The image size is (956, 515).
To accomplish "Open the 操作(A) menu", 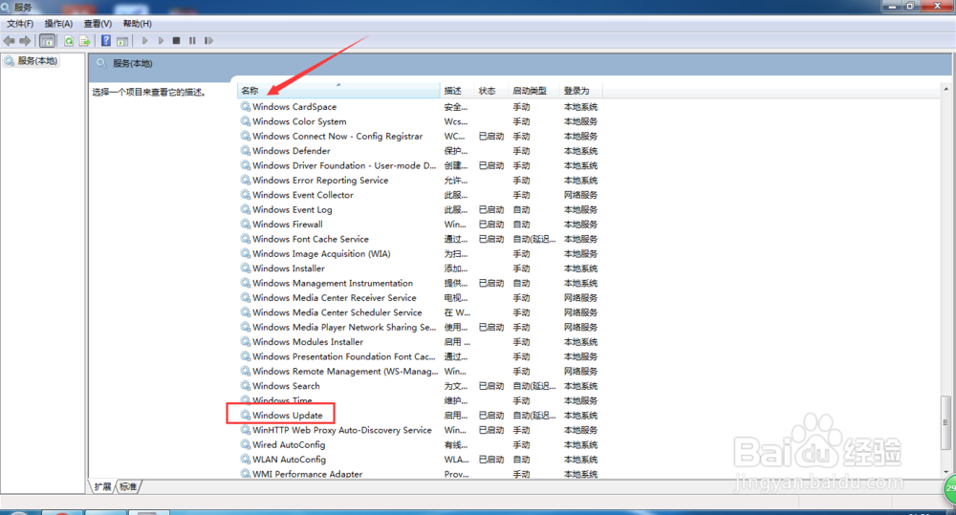I will point(58,23).
